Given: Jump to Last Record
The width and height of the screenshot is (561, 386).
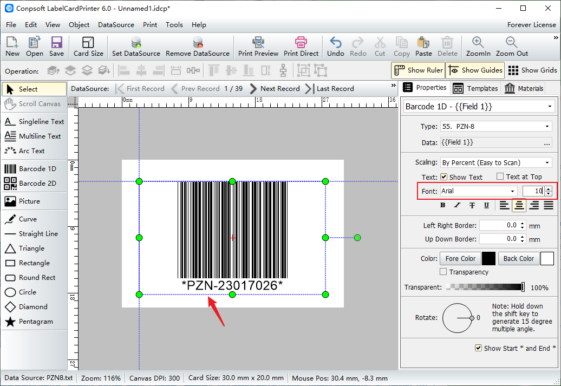Looking at the screenshot, I should pyautogui.click(x=330, y=89).
